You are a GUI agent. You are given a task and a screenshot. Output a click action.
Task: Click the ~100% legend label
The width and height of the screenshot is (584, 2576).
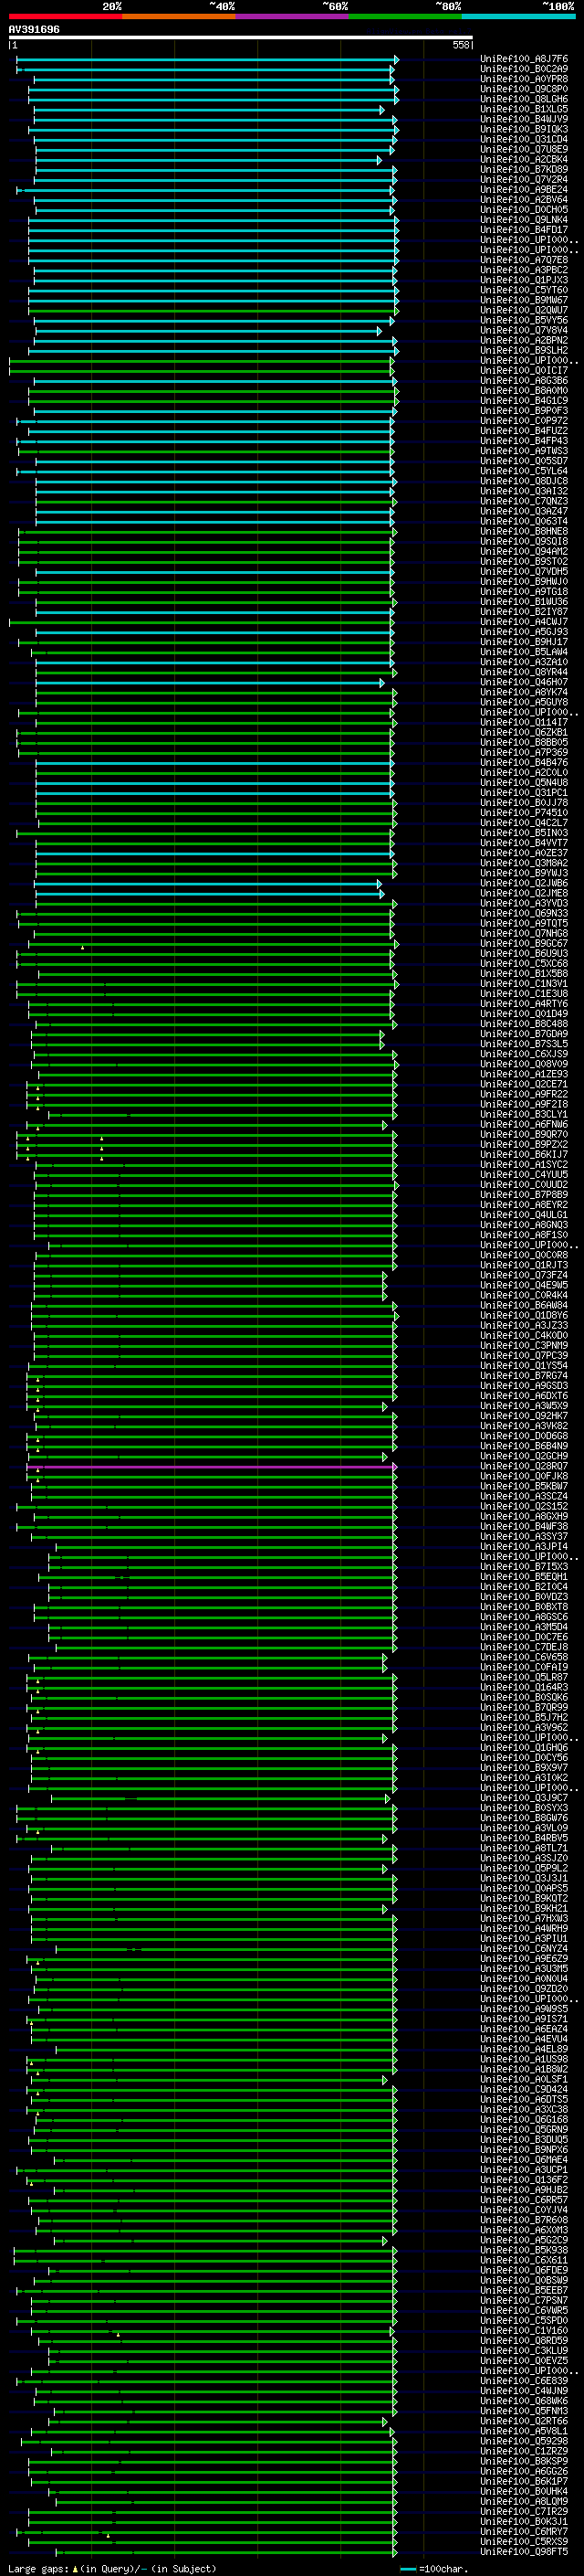tap(558, 7)
